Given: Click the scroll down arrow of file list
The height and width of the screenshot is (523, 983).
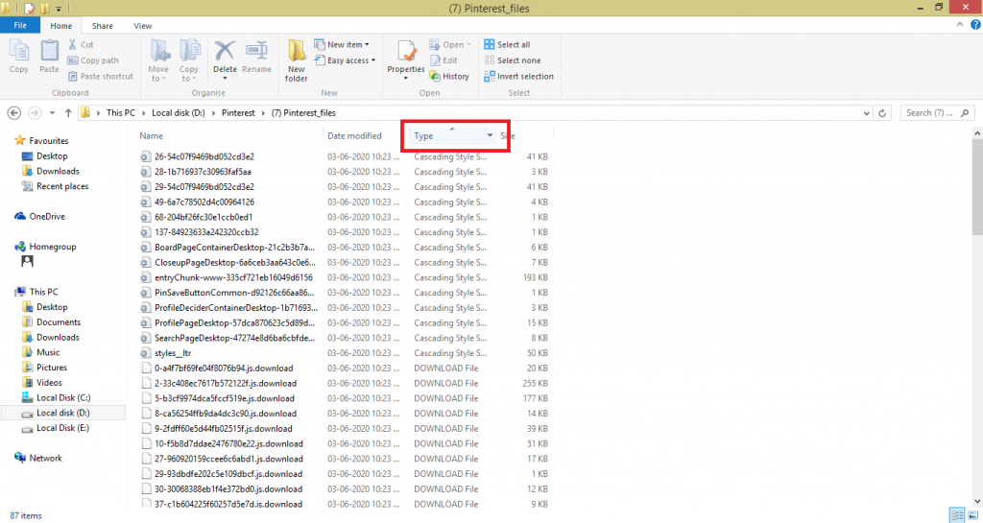Looking at the screenshot, I should coord(977,502).
